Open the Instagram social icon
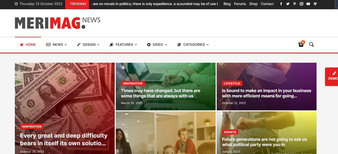Screen dimensions: 338x154 [x=301, y=4]
